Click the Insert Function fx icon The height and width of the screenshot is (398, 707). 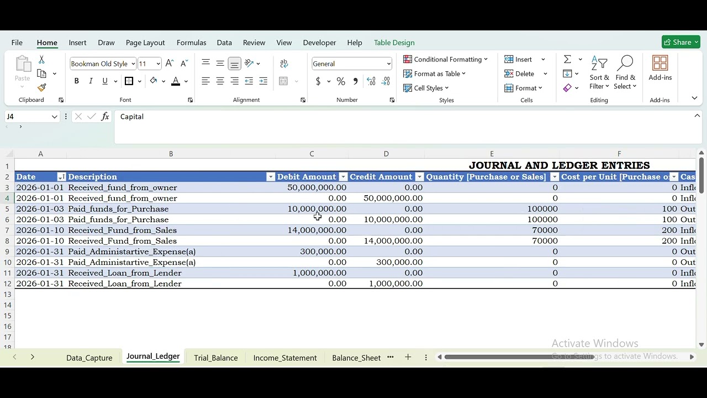pos(105,117)
